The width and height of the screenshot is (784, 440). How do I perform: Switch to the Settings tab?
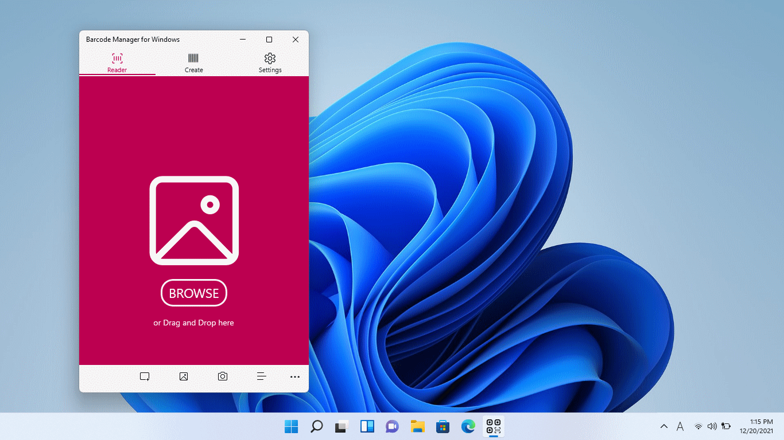(270, 63)
